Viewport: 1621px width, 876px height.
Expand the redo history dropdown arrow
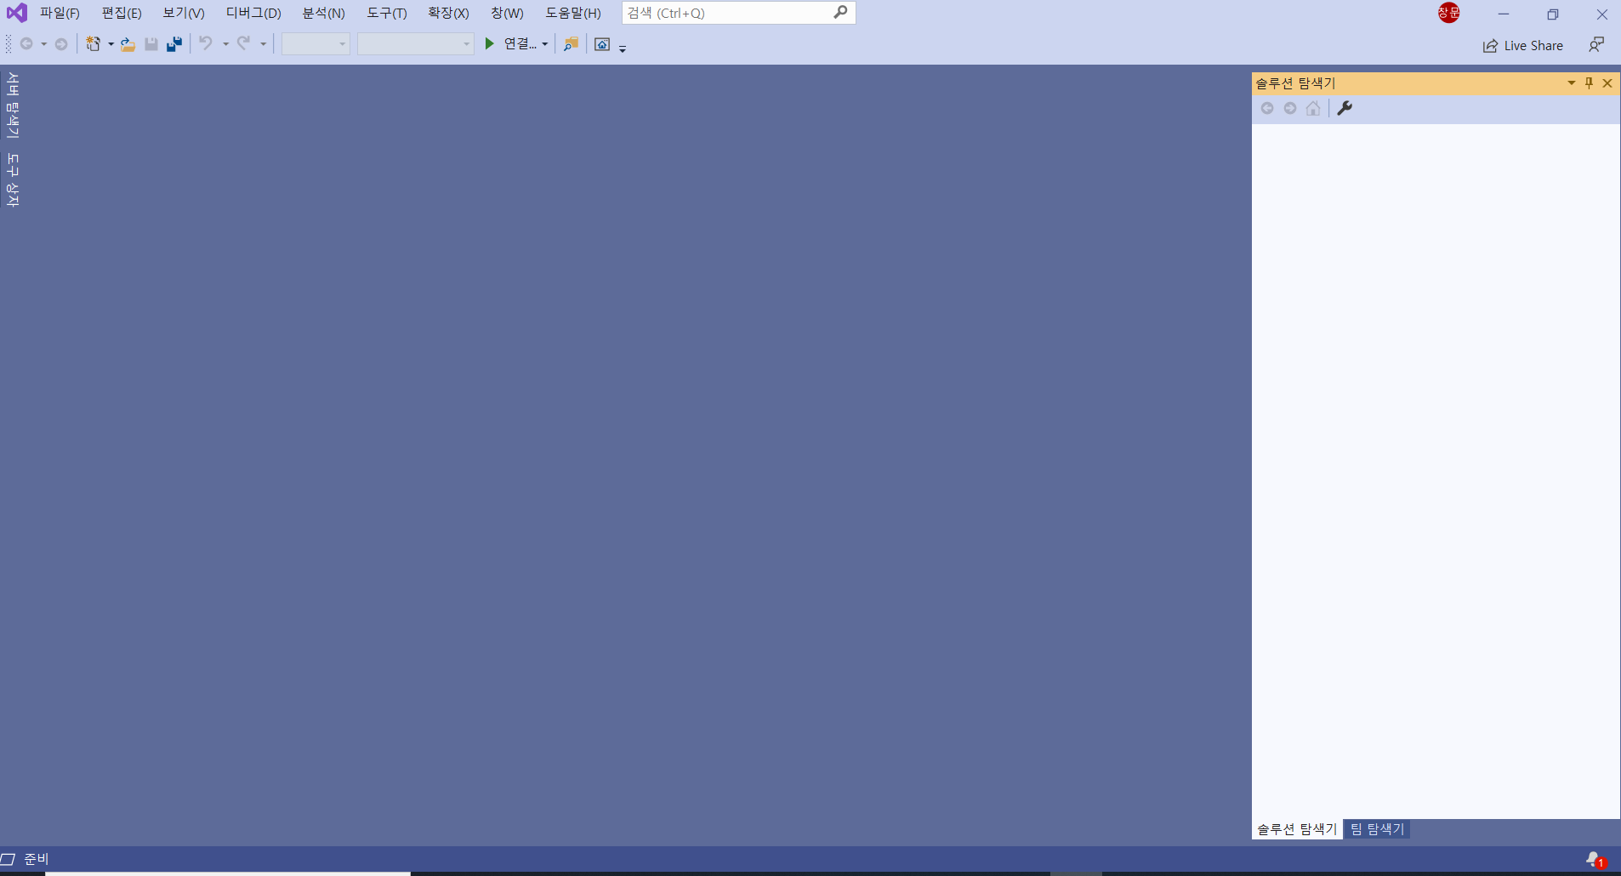(x=263, y=44)
